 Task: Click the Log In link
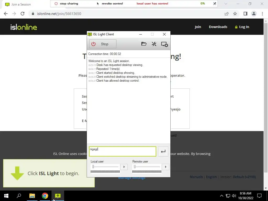coord(242,27)
